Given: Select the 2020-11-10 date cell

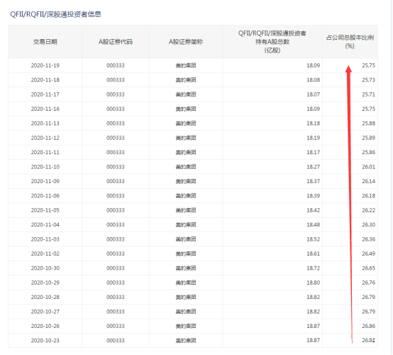Looking at the screenshot, I should pos(45,167).
